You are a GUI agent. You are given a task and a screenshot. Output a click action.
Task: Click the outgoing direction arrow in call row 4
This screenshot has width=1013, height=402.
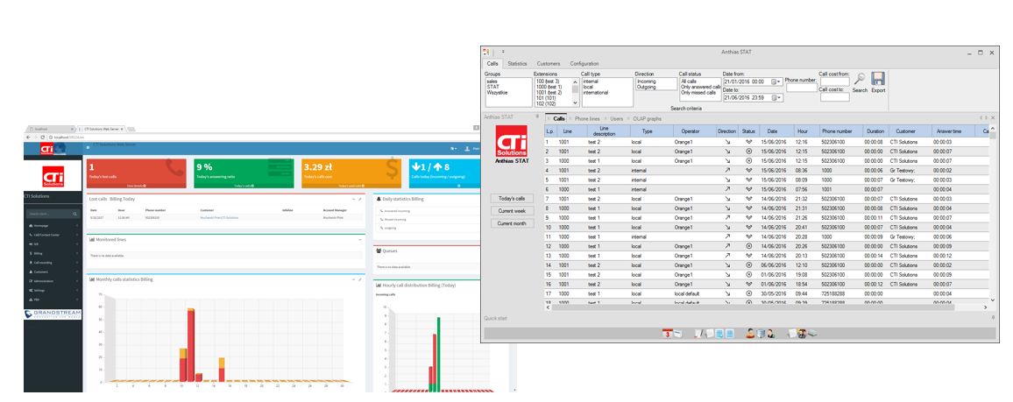[x=726, y=171]
